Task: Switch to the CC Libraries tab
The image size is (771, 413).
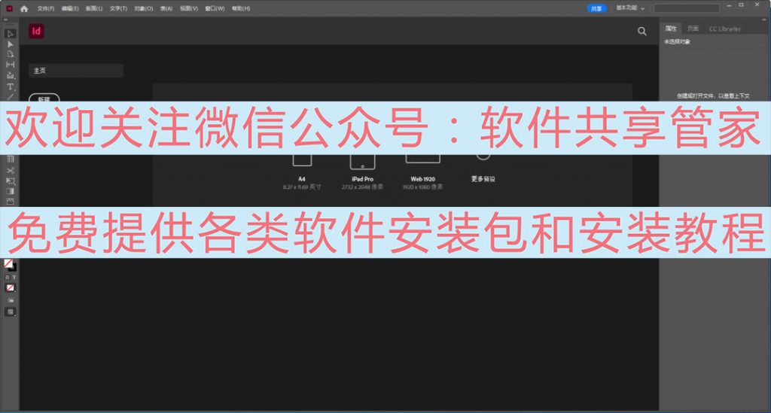Action: tap(725, 29)
